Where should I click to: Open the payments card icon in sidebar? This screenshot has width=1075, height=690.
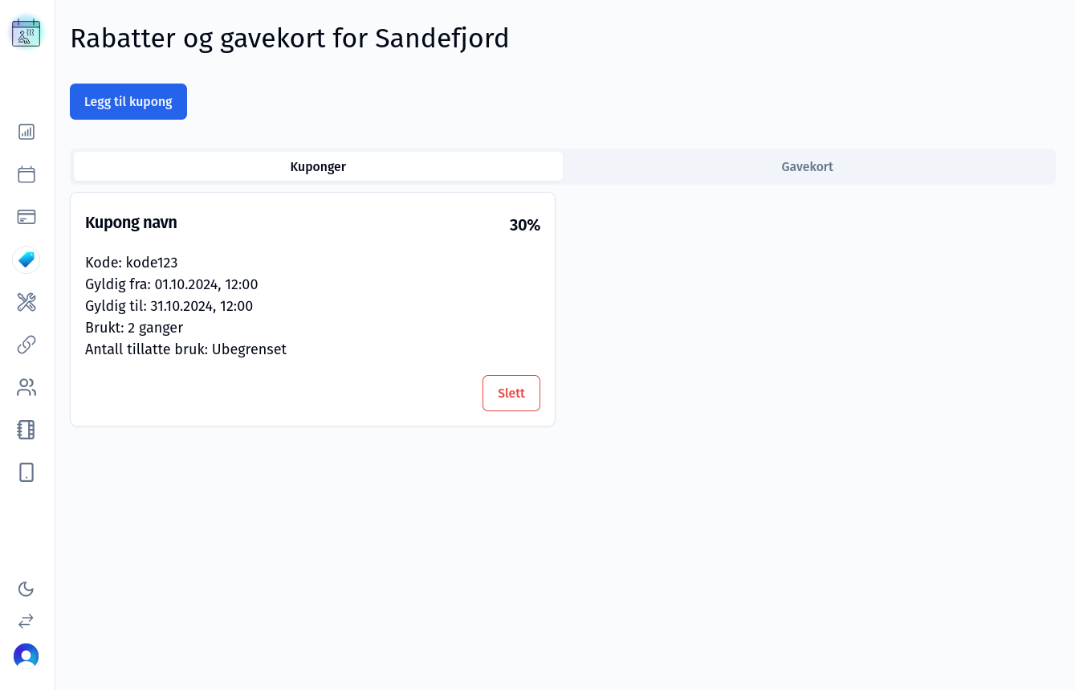(x=26, y=217)
